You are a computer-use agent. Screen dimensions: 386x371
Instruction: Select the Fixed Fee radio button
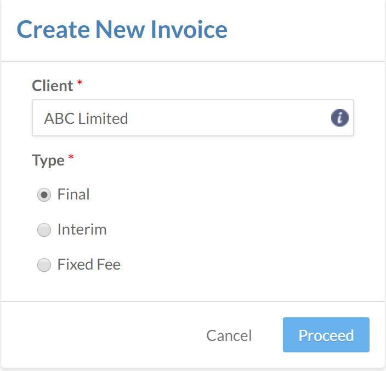click(44, 265)
